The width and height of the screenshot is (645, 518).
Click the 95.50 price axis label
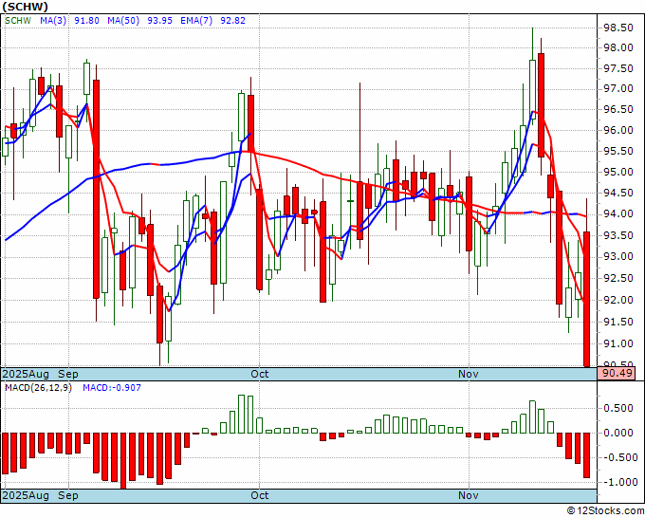point(617,151)
